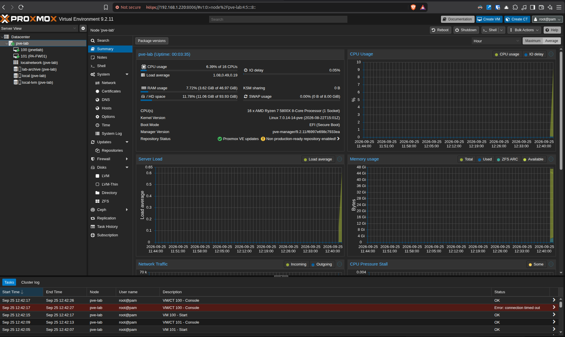Bookmark this page with the bookmark icon
This screenshot has width=565, height=337.
(x=106, y=7)
